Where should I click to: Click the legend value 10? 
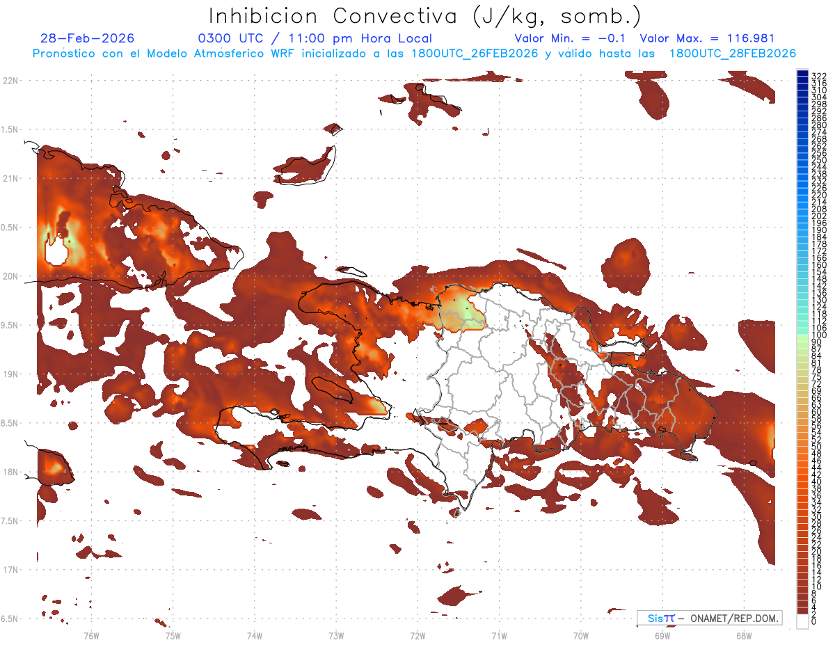click(816, 587)
